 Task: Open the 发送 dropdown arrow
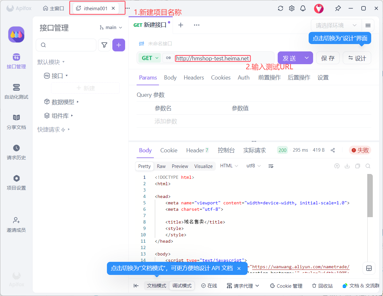click(307, 58)
